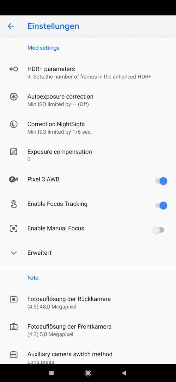Enable the Manual Focus toggle
The image size is (176, 382).
pyautogui.click(x=158, y=230)
